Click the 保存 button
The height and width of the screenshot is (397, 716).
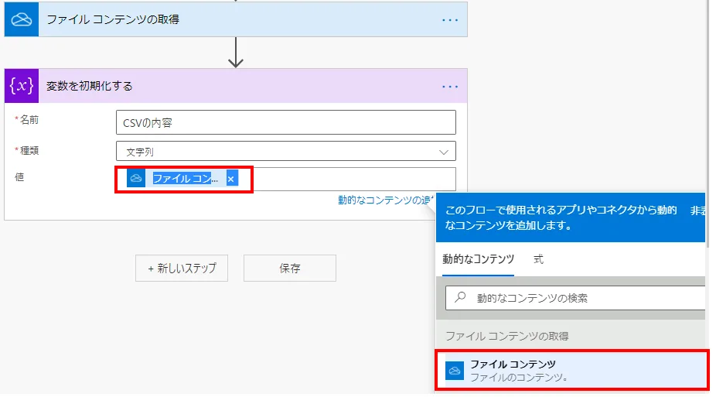click(290, 269)
